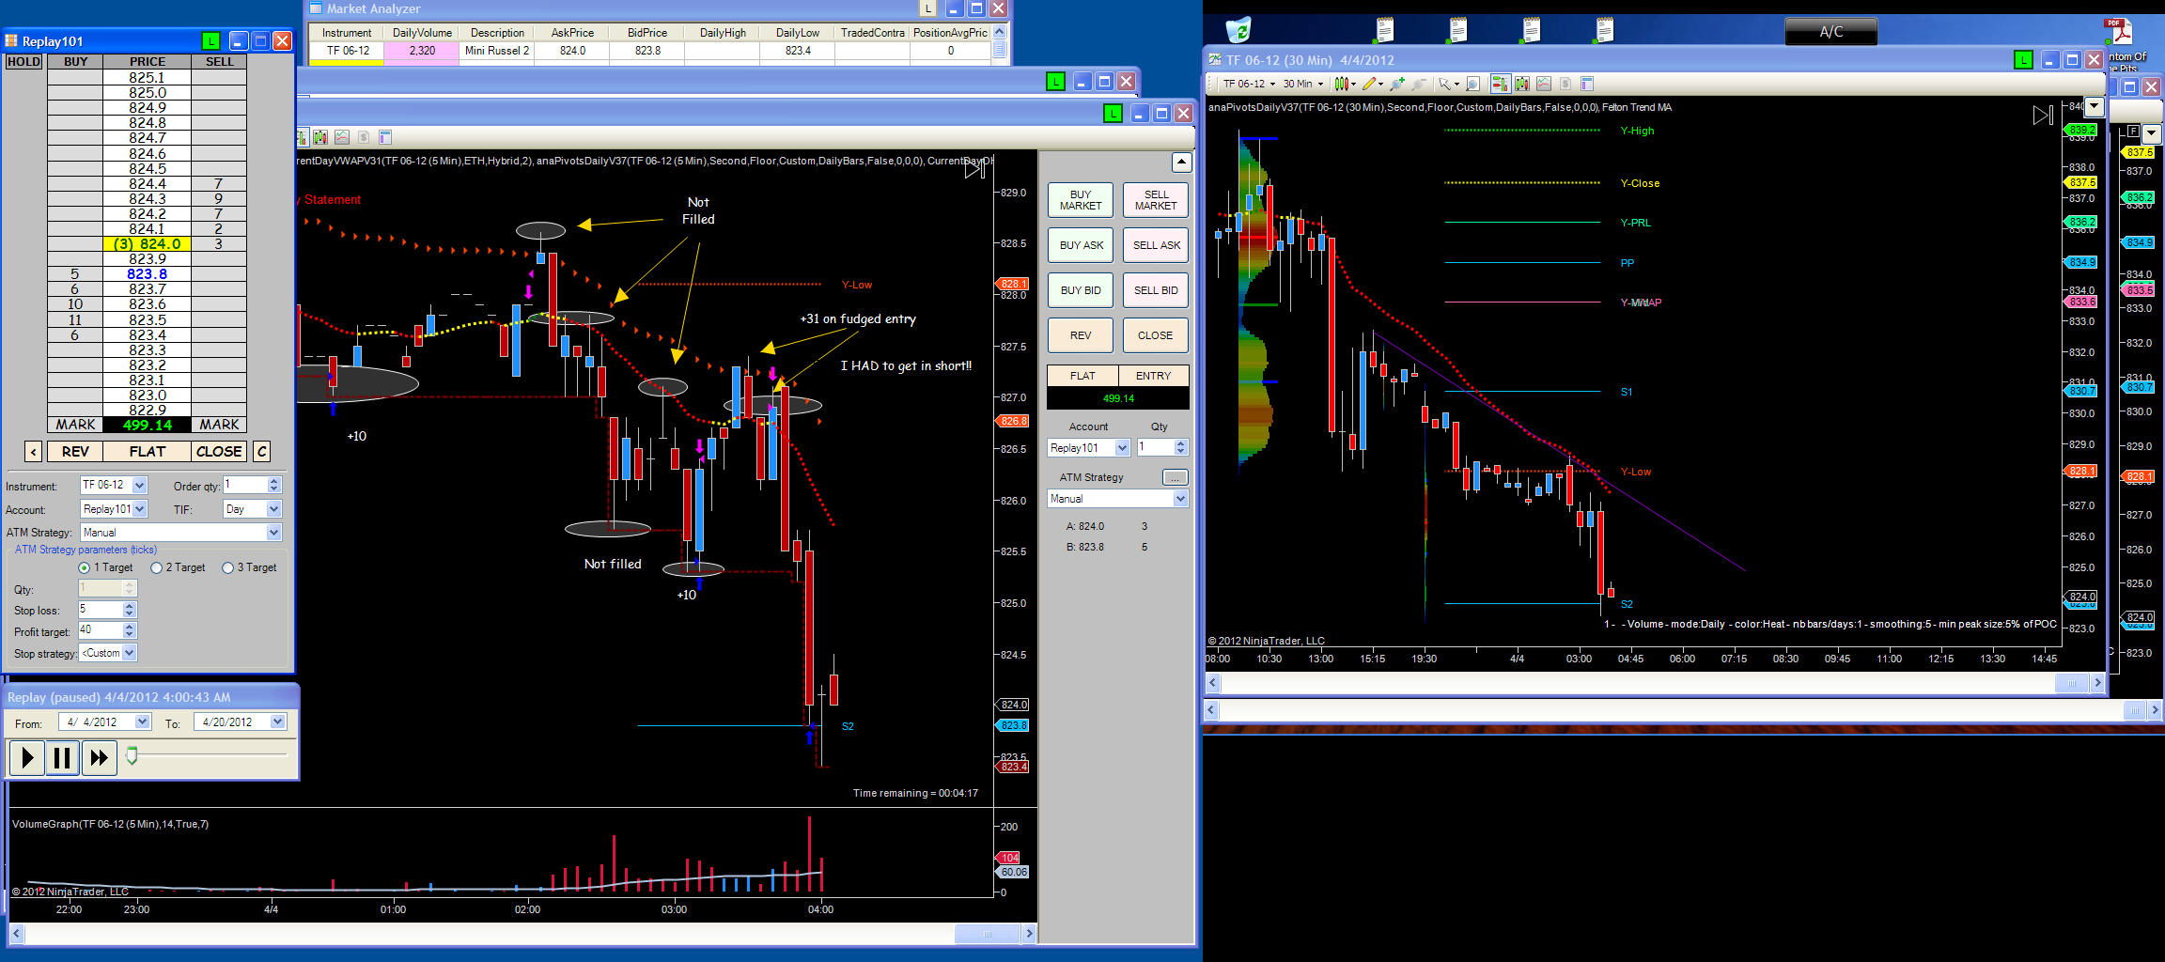Click SELL MARKET in Chart Trader
Image resolution: width=2165 pixels, height=962 pixels.
pos(1156,200)
